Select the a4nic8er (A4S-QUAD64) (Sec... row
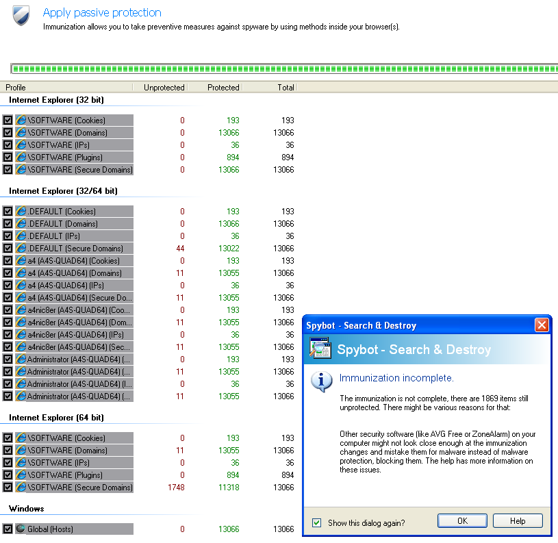This screenshot has height=543, width=558. pyautogui.click(x=74, y=347)
